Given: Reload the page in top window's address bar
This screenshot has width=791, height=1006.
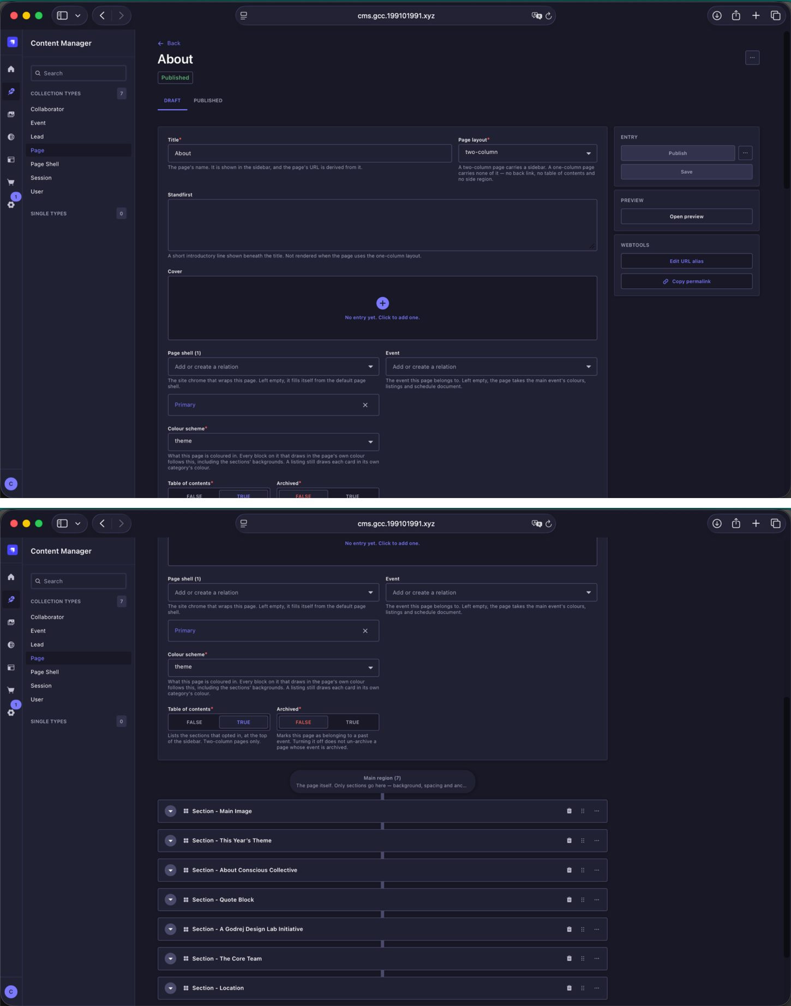Looking at the screenshot, I should (549, 16).
